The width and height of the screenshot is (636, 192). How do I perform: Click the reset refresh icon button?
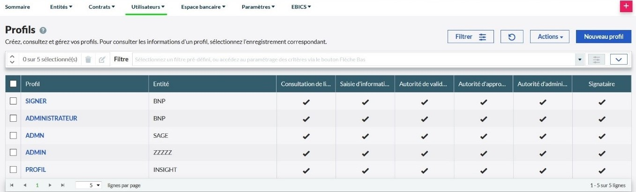512,37
